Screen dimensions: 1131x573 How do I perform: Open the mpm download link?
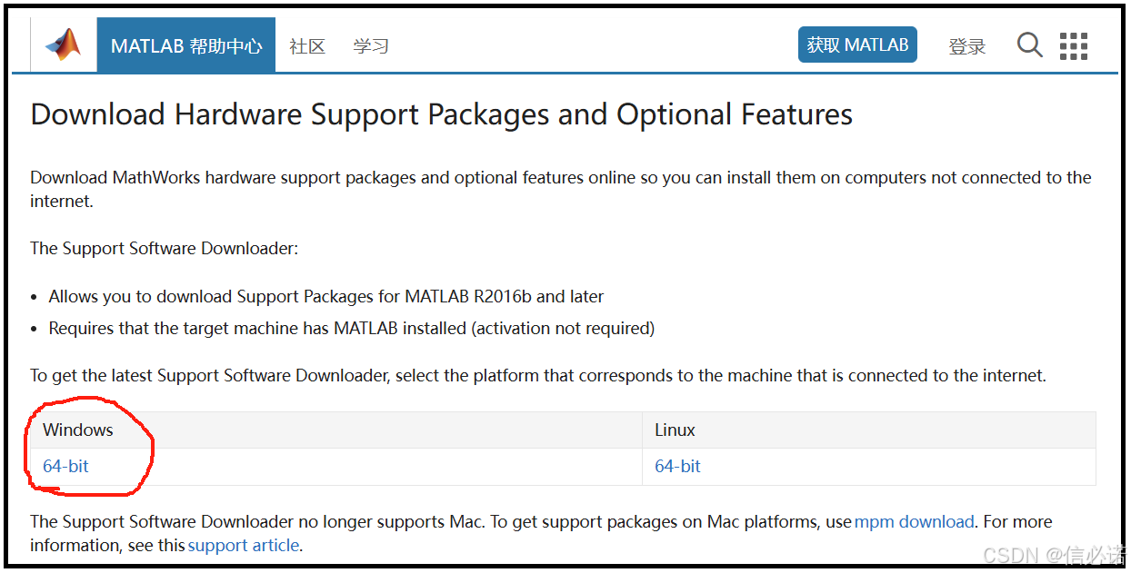(x=914, y=521)
